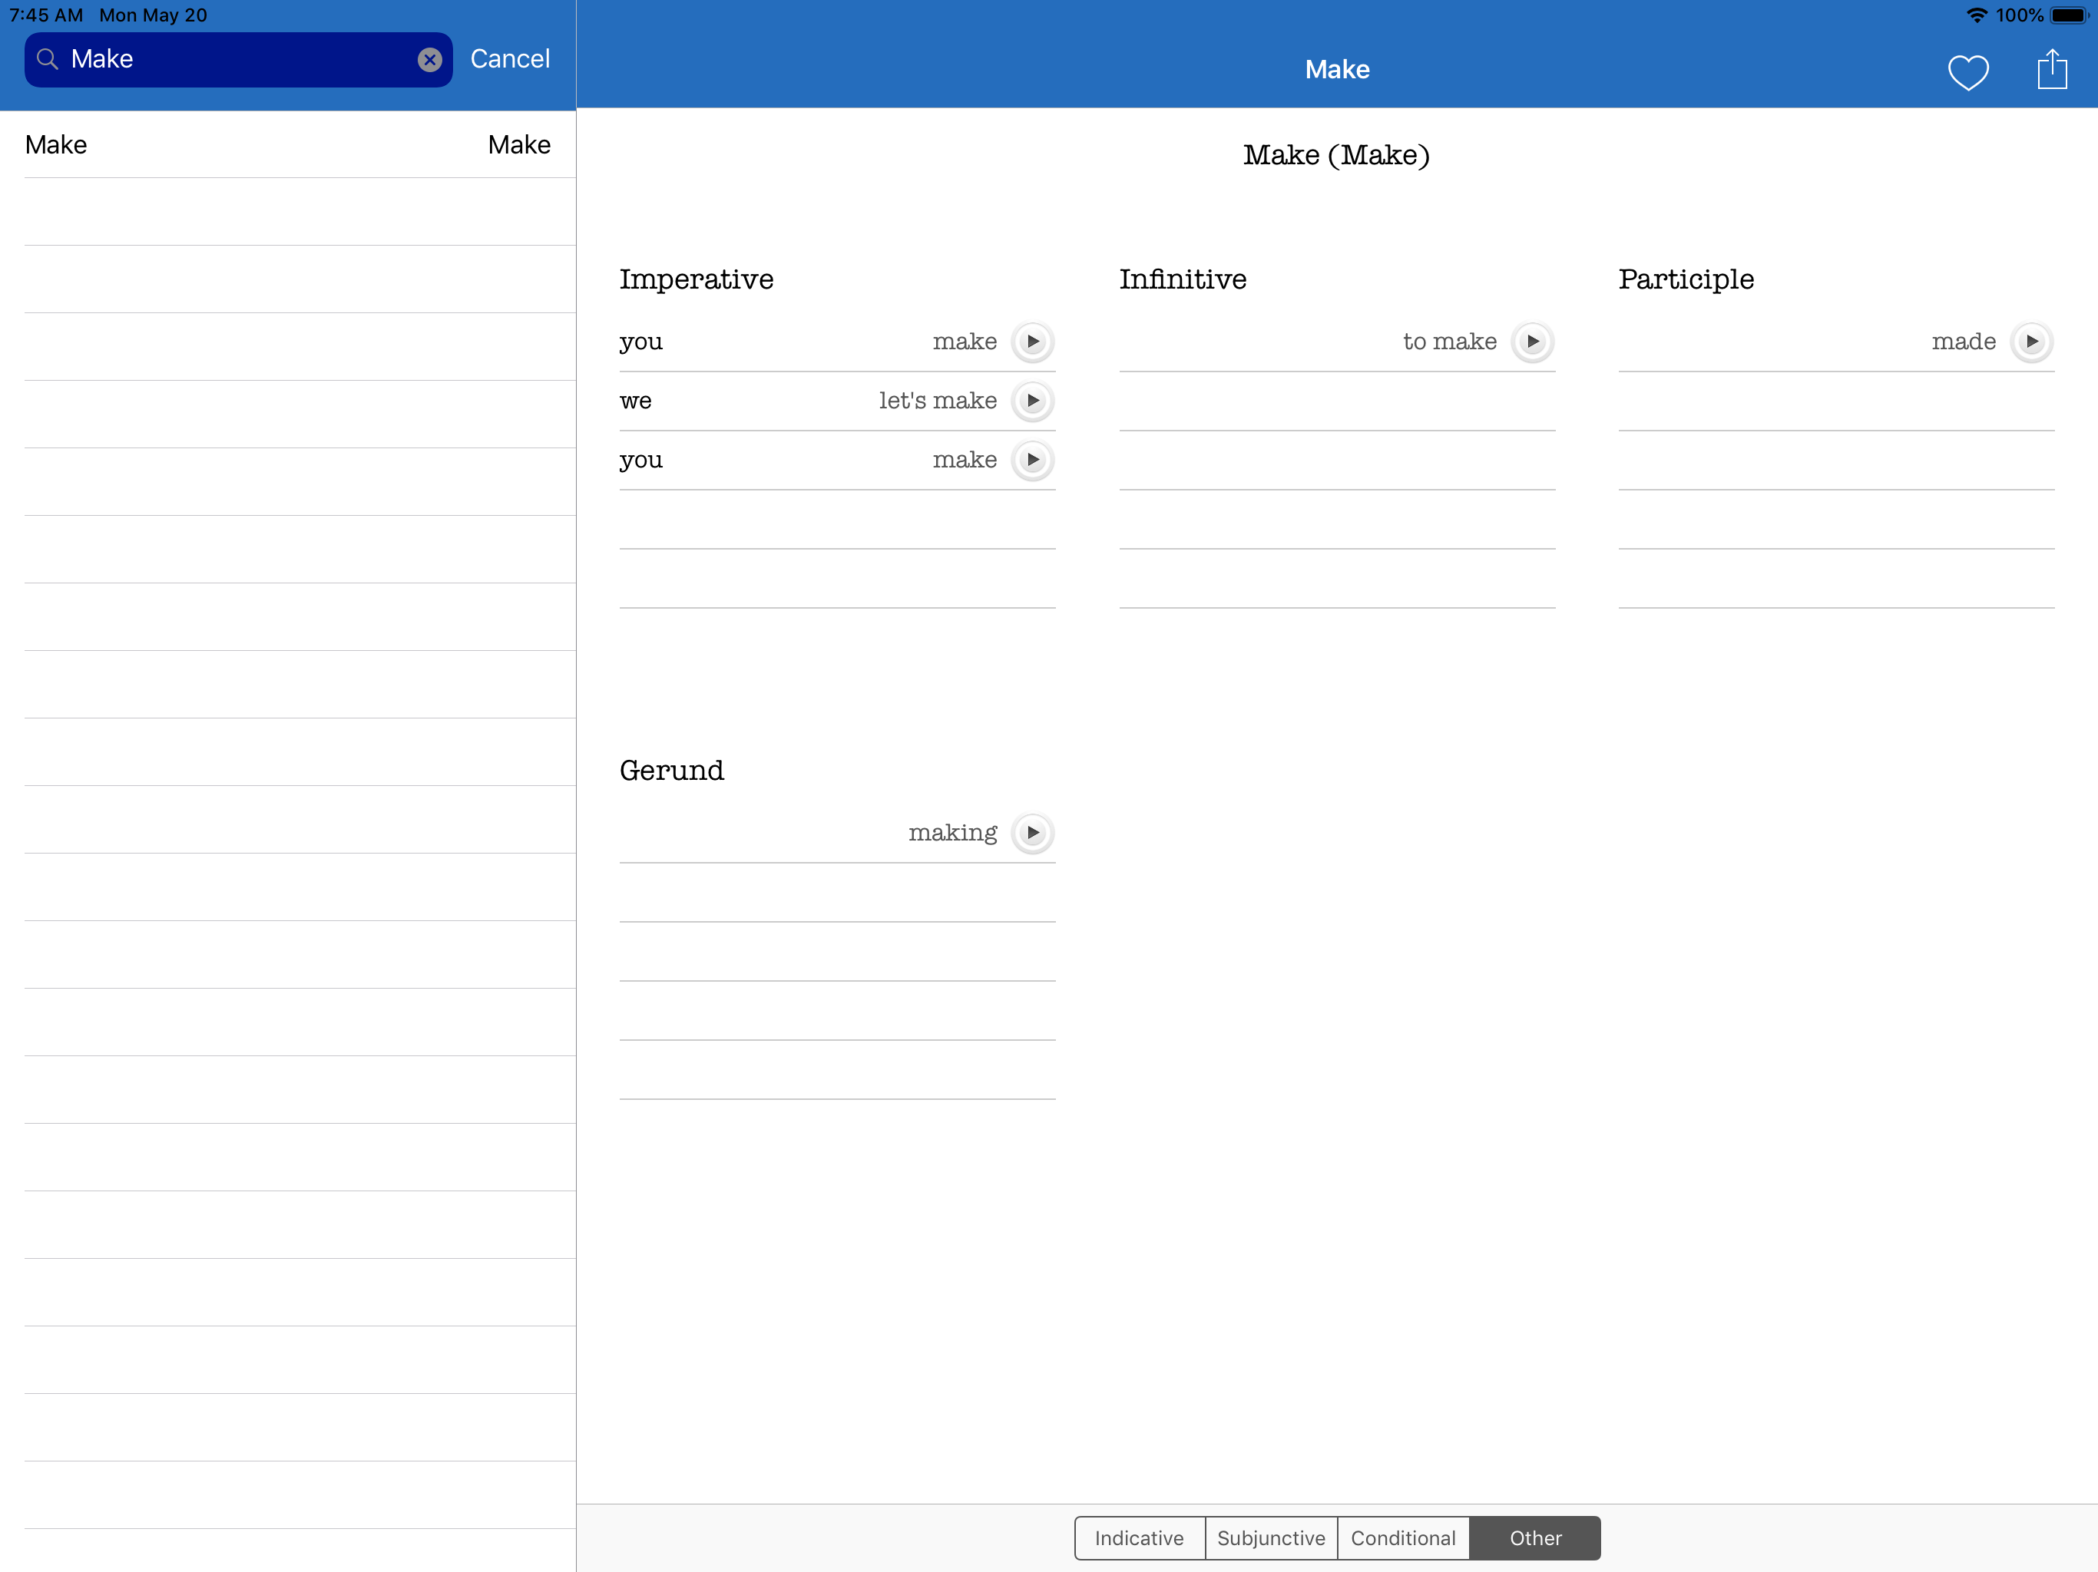Tap the Wi-Fi status icon
The height and width of the screenshot is (1572, 2098).
click(1977, 15)
